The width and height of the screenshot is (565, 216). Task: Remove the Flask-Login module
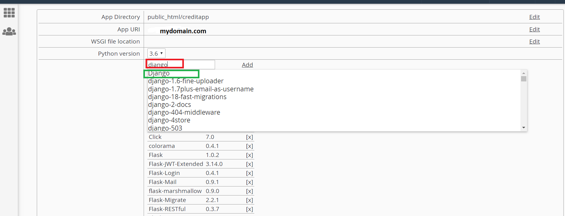[250, 173]
